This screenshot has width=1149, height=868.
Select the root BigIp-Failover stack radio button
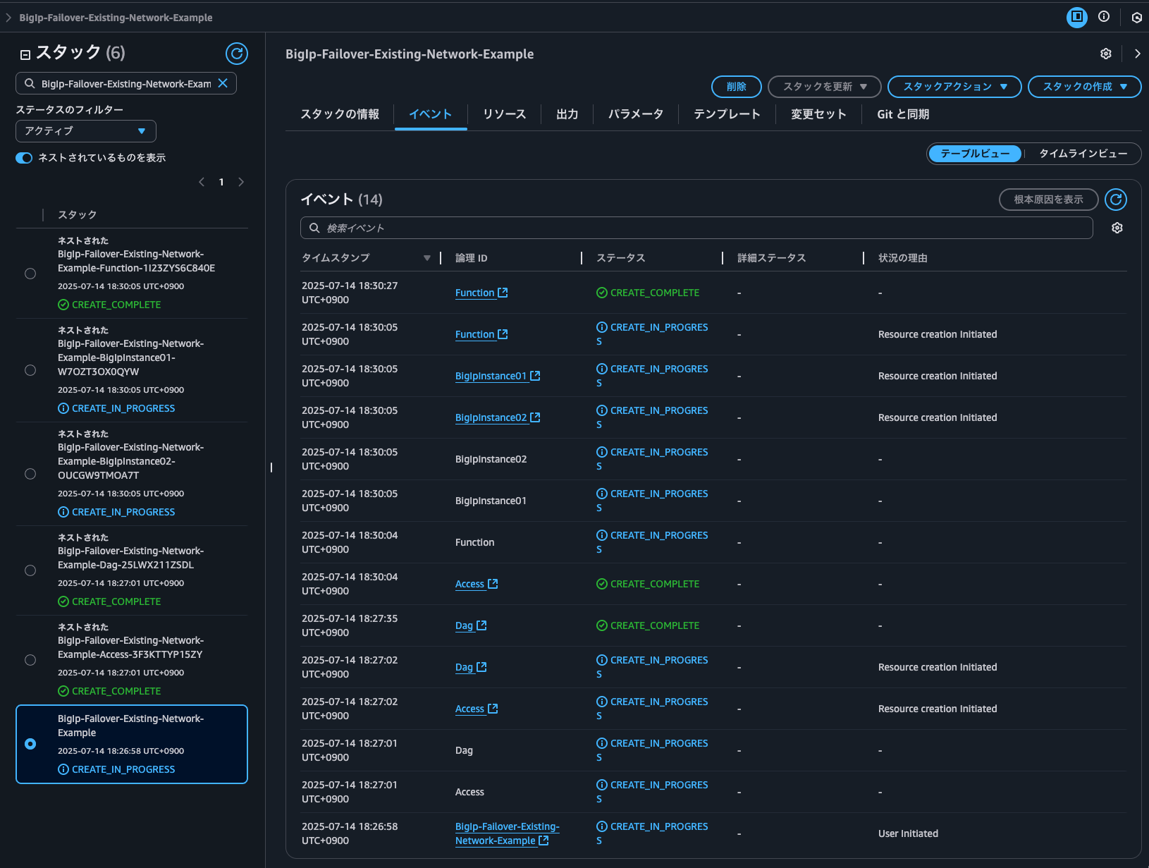pyautogui.click(x=30, y=744)
